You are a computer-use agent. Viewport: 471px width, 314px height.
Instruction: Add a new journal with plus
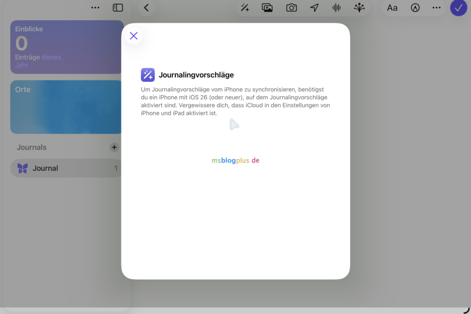point(114,147)
